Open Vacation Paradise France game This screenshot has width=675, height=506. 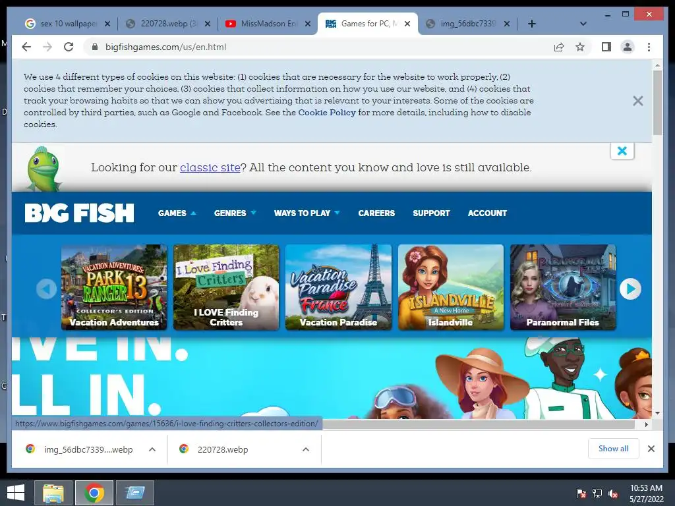tap(338, 287)
